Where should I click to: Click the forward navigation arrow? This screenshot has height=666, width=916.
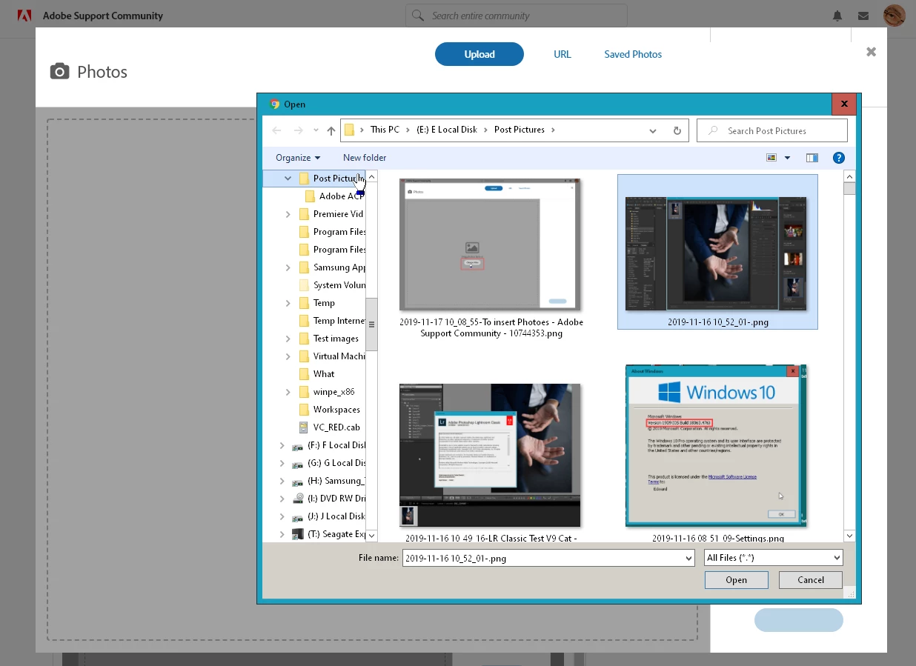pyautogui.click(x=298, y=130)
